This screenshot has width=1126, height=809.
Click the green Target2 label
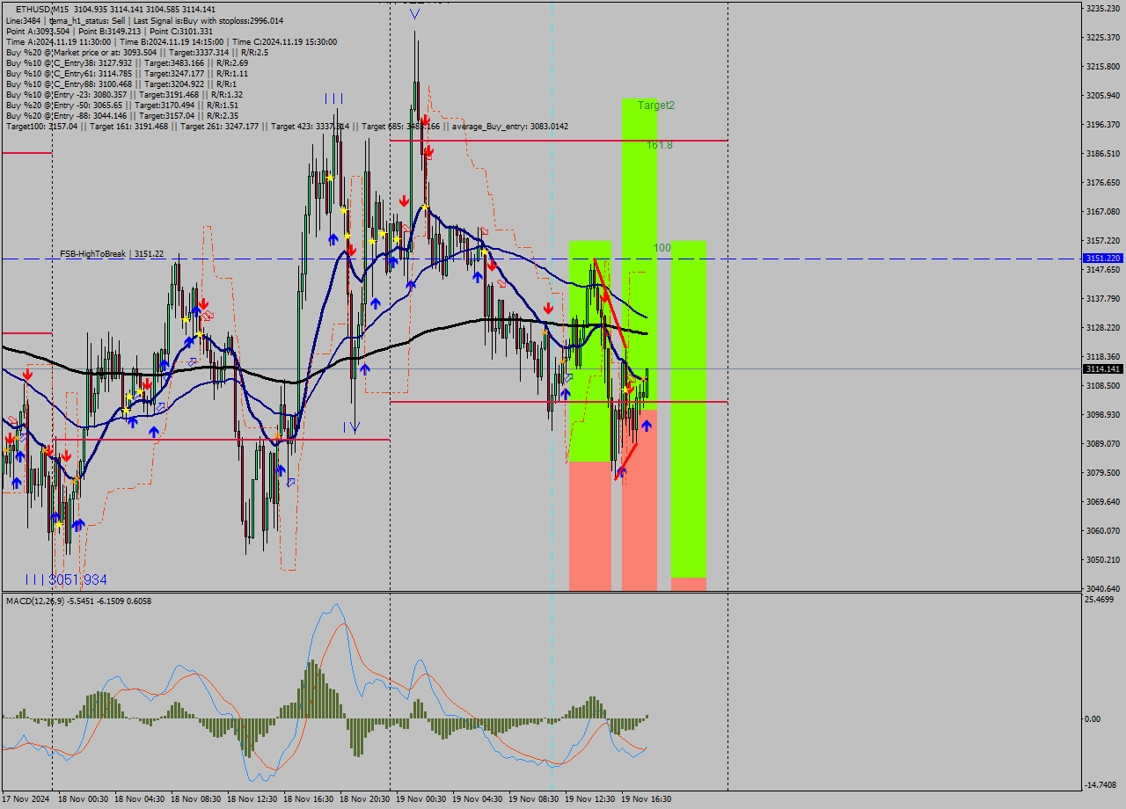click(656, 105)
